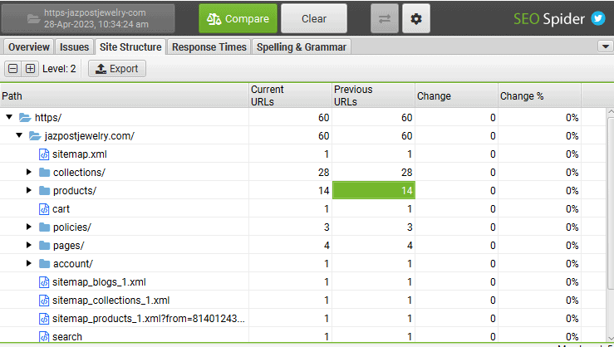Select the sitemap_collections_1.xml label
The image size is (614, 347).
[111, 301]
